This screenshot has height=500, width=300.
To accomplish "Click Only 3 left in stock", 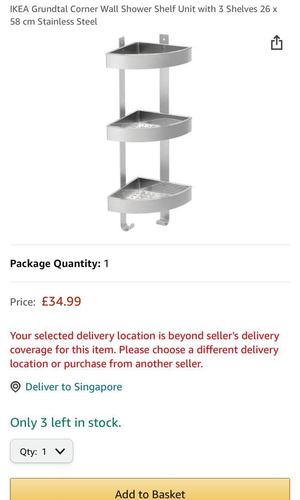I will click(x=65, y=422).
